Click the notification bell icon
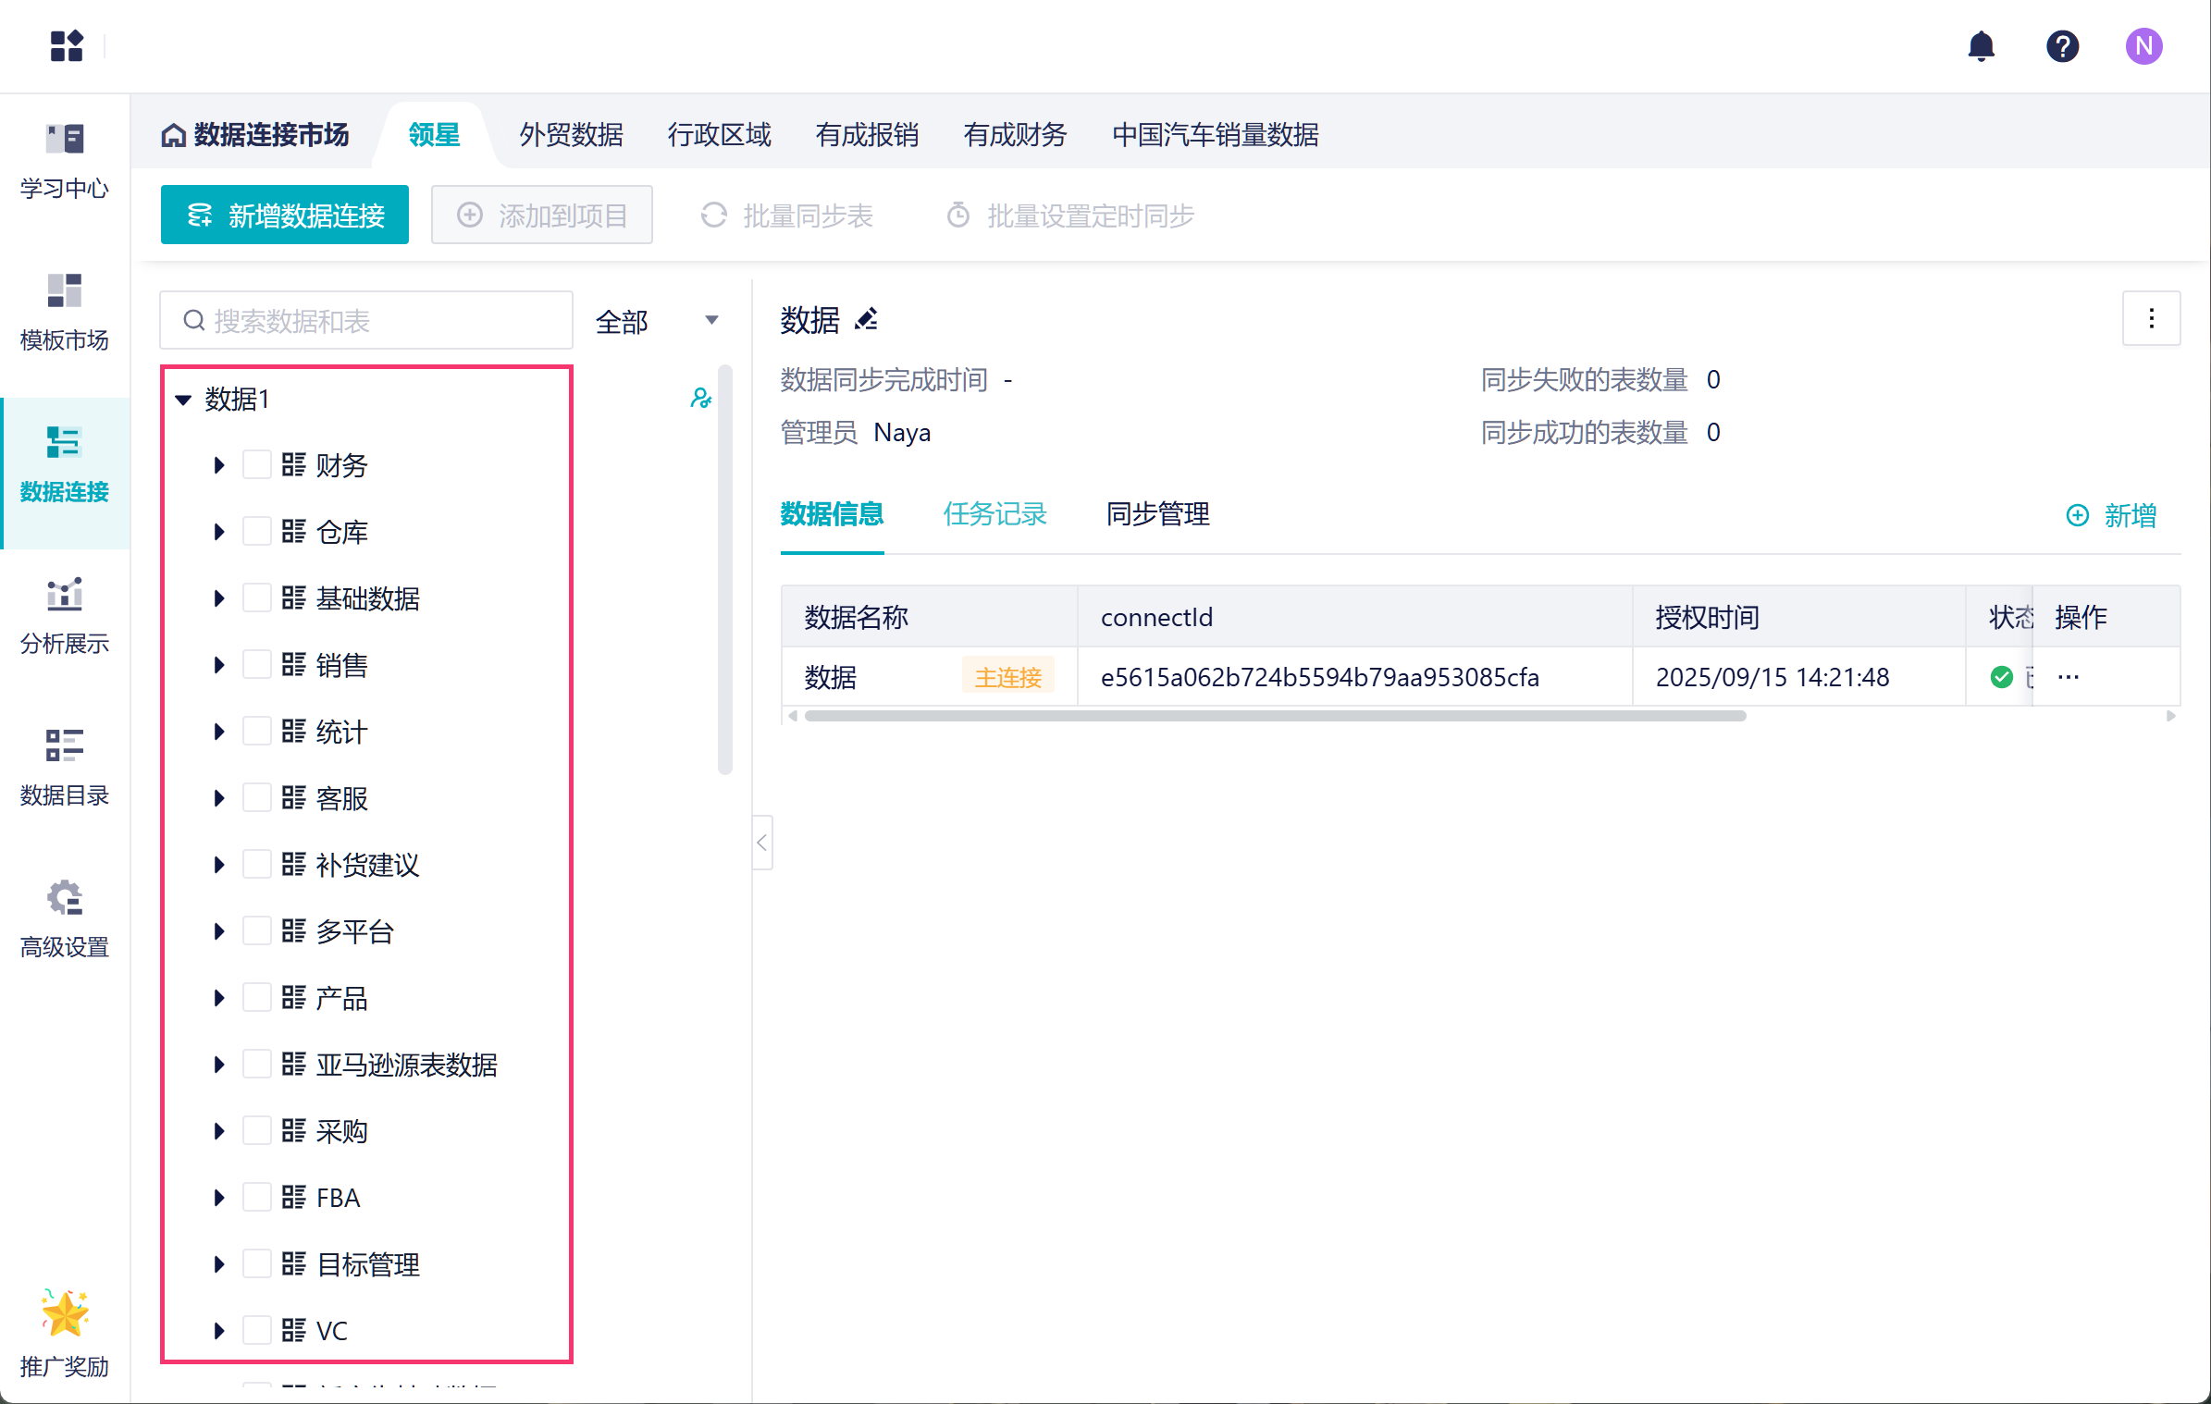Image resolution: width=2211 pixels, height=1404 pixels. [1981, 46]
